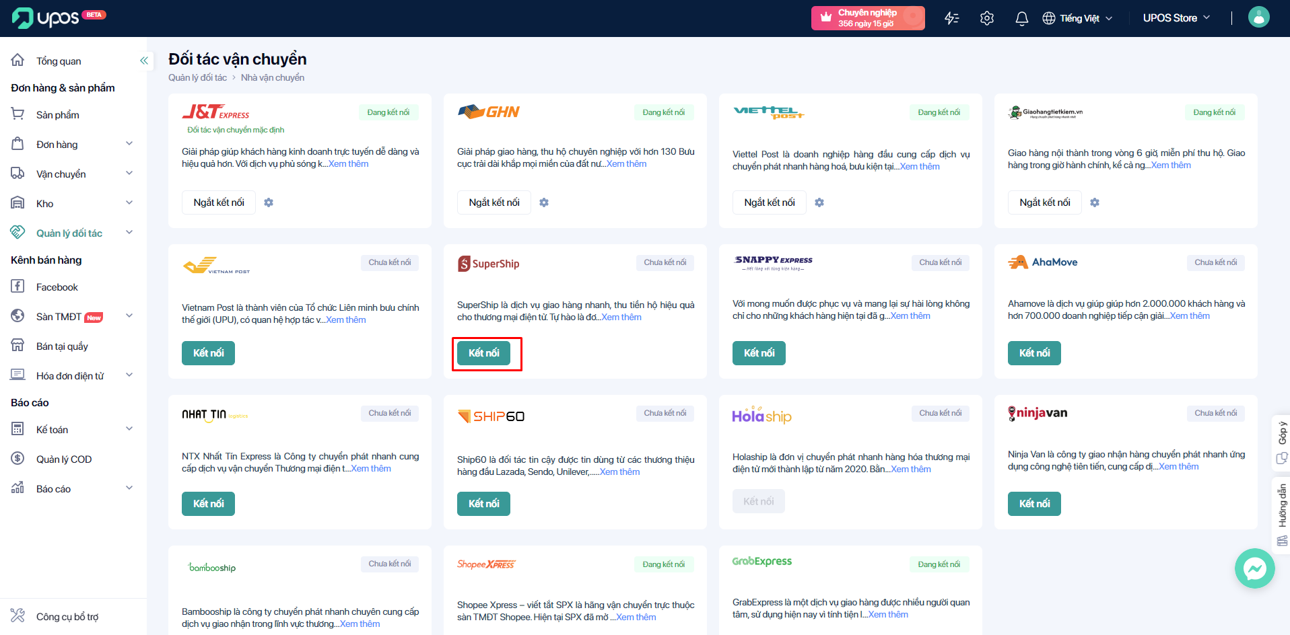Open the settings gear in top bar
Image resolution: width=1290 pixels, height=635 pixels.
coord(986,18)
